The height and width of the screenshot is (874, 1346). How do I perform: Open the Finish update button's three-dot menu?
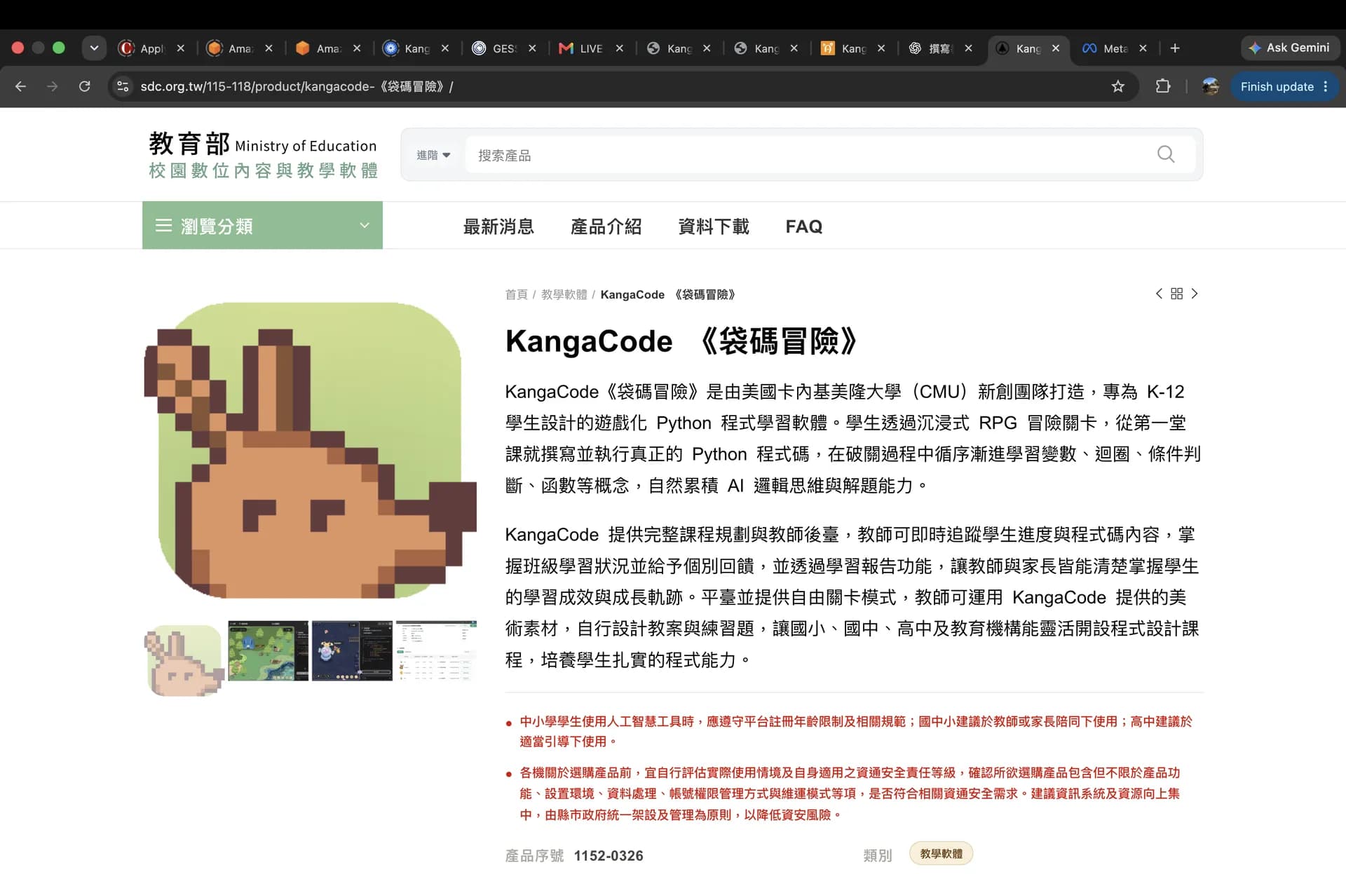[1326, 86]
